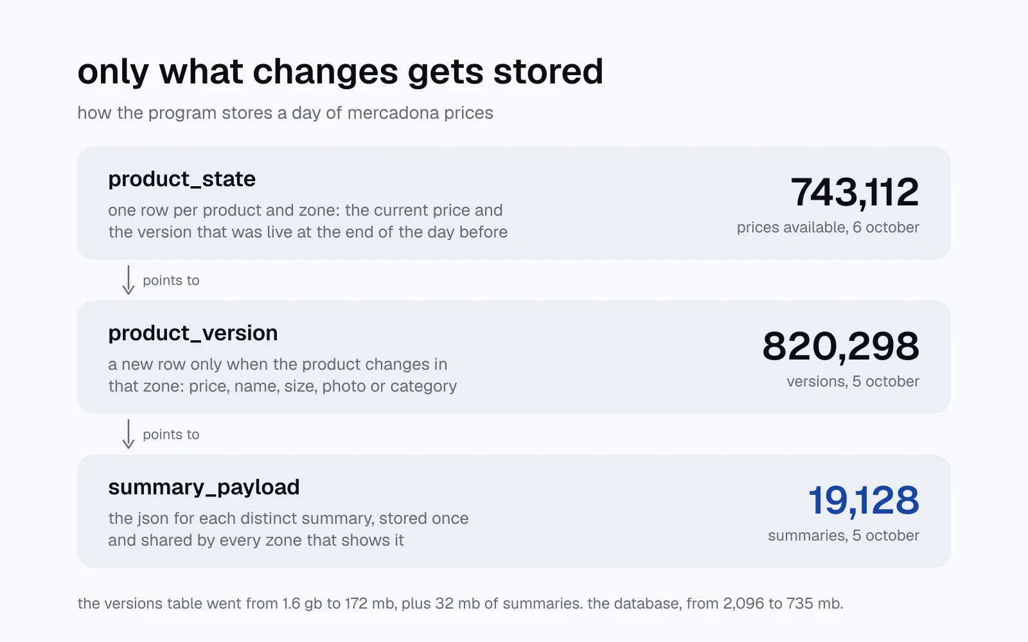This screenshot has width=1028, height=642.
Task: Click 'versions, 5 october' caption
Action: coord(853,381)
